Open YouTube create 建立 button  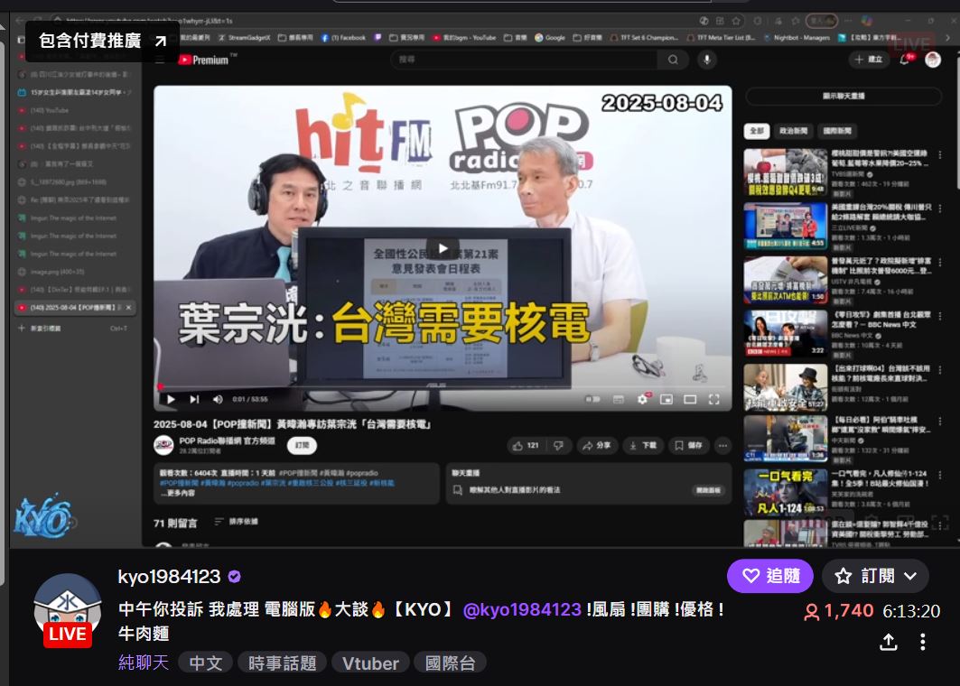(868, 60)
